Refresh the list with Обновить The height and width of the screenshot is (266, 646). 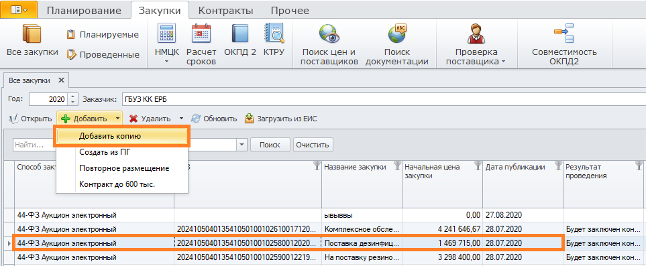(215, 119)
